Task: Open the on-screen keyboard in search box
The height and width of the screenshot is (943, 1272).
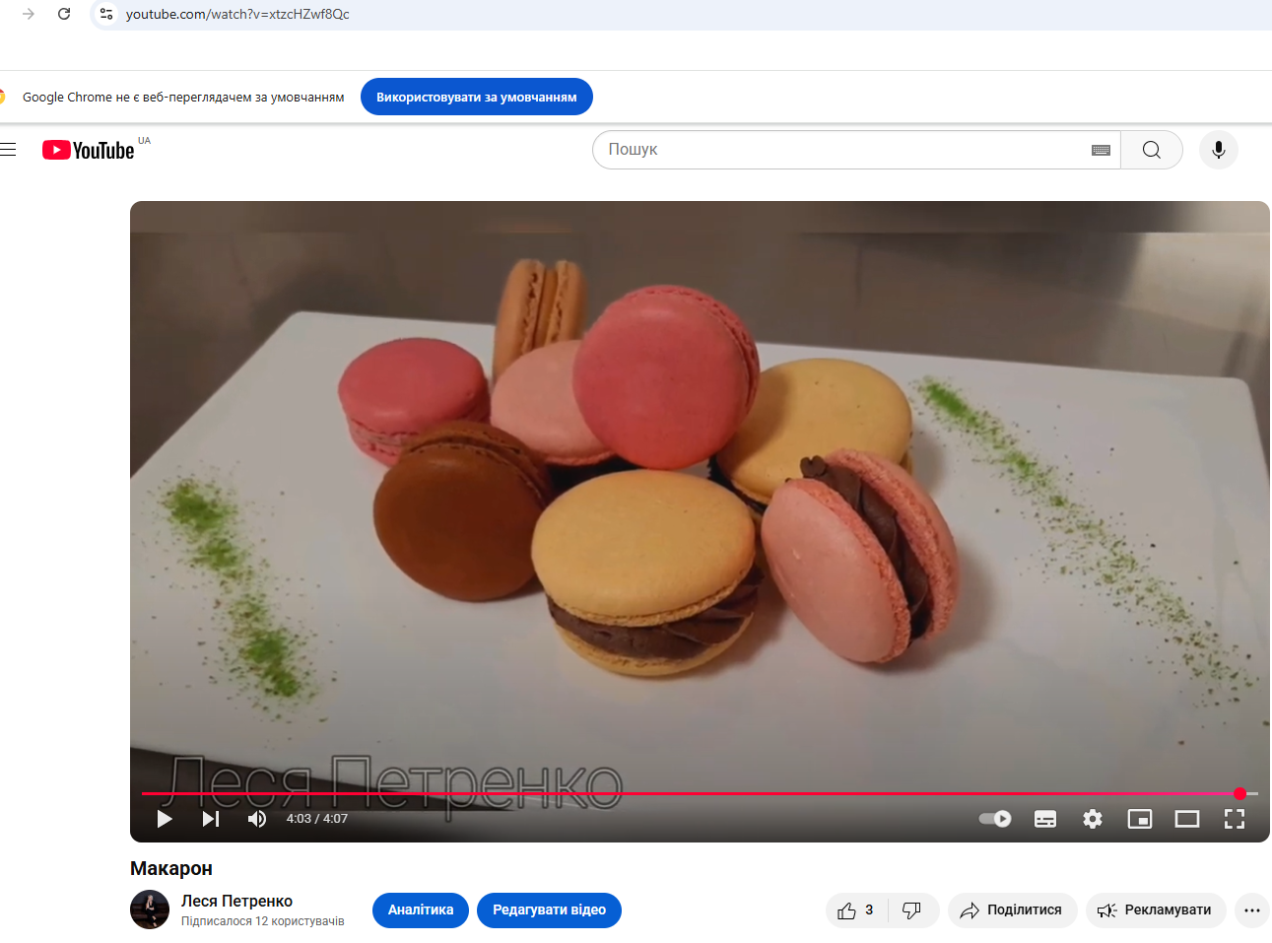Action: (1101, 150)
